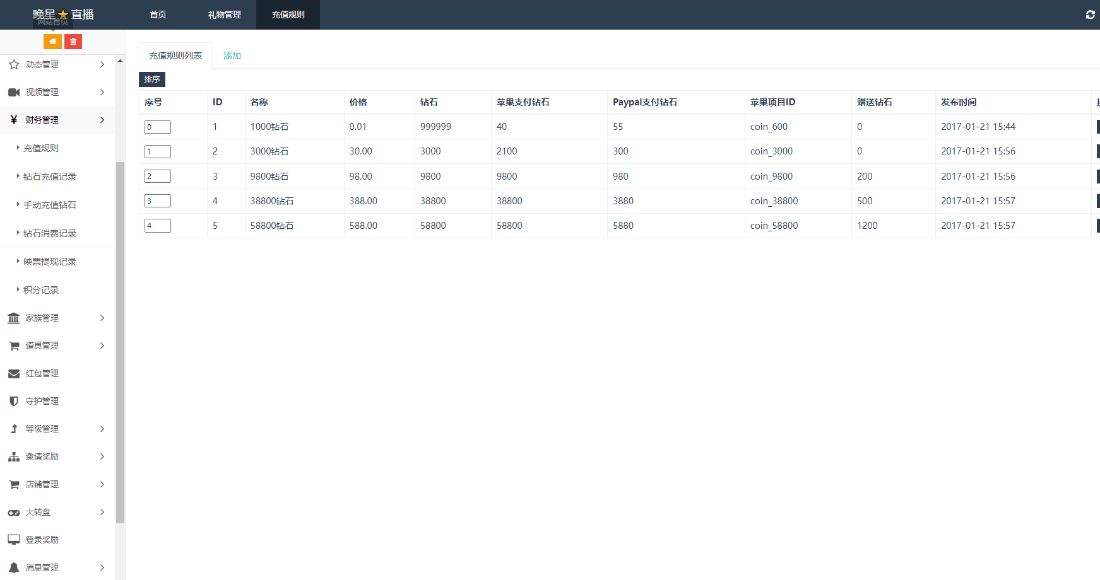The height and width of the screenshot is (580, 1100).
Task: Click the sidebar vertical scrollbar thumb
Action: [120, 342]
